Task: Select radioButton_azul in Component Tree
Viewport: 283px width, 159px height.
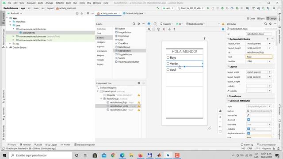Action: coord(118,110)
